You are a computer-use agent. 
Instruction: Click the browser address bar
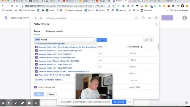pyautogui.click(x=64, y=6)
